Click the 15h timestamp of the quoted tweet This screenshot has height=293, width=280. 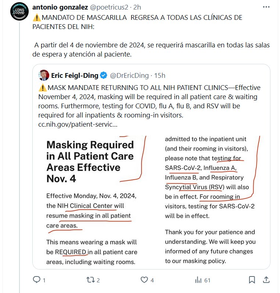[x=160, y=76]
